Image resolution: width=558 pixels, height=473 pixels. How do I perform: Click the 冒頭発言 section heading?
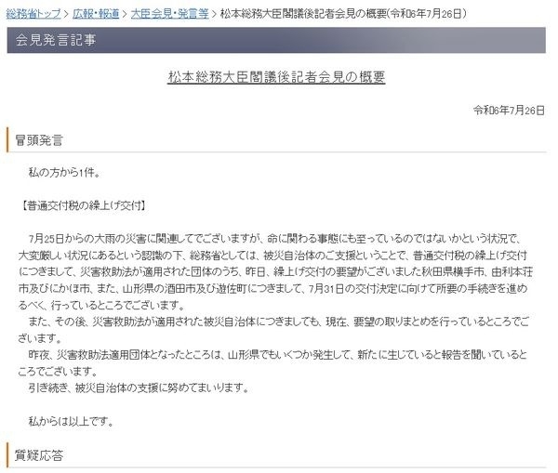point(39,140)
